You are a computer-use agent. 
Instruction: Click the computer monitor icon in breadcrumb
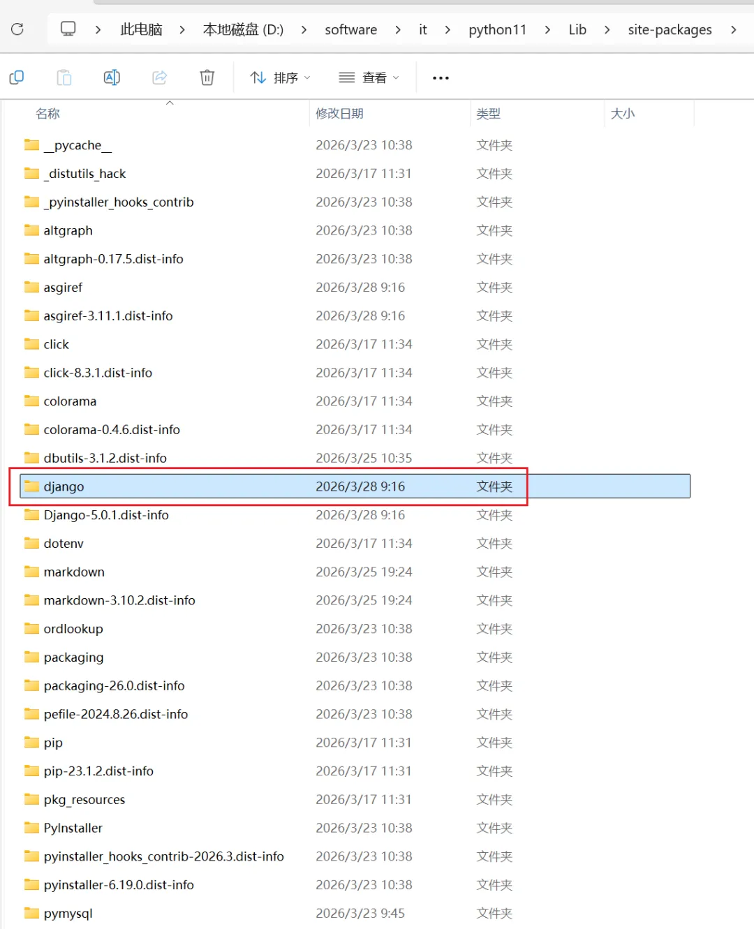[68, 29]
